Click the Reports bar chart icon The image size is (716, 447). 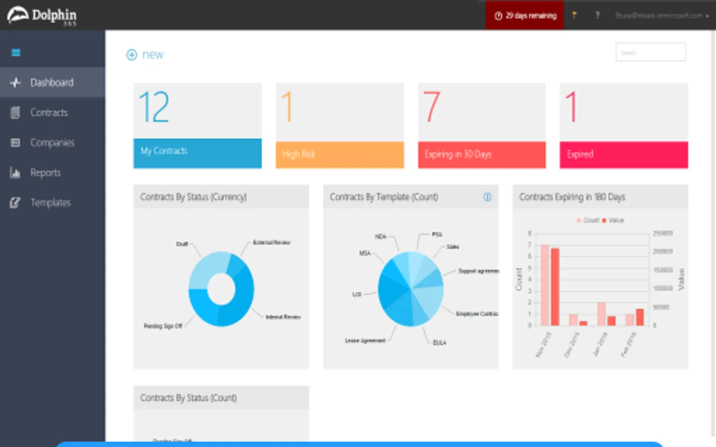[x=15, y=173]
